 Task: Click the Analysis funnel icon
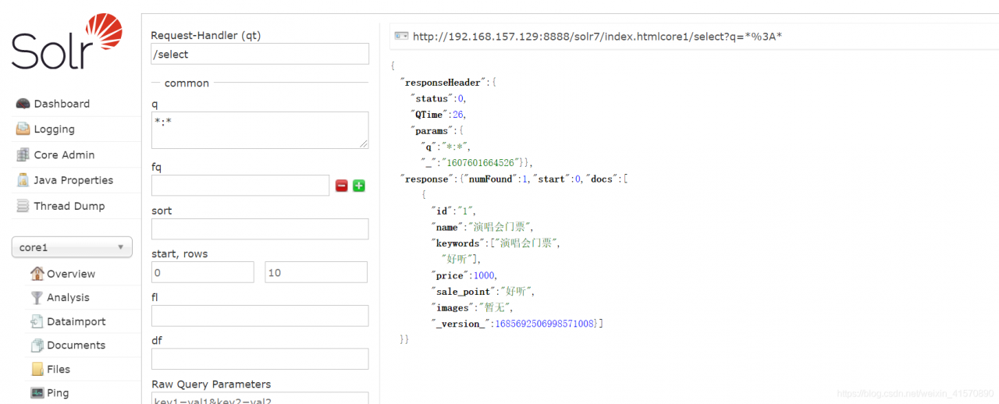[37, 297]
